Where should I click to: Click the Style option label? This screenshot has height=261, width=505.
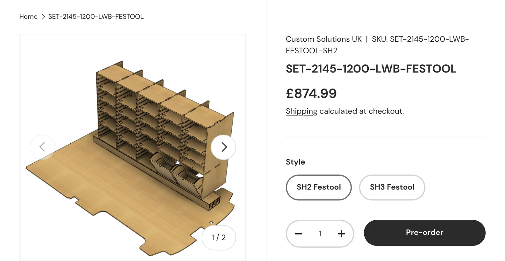[295, 162]
